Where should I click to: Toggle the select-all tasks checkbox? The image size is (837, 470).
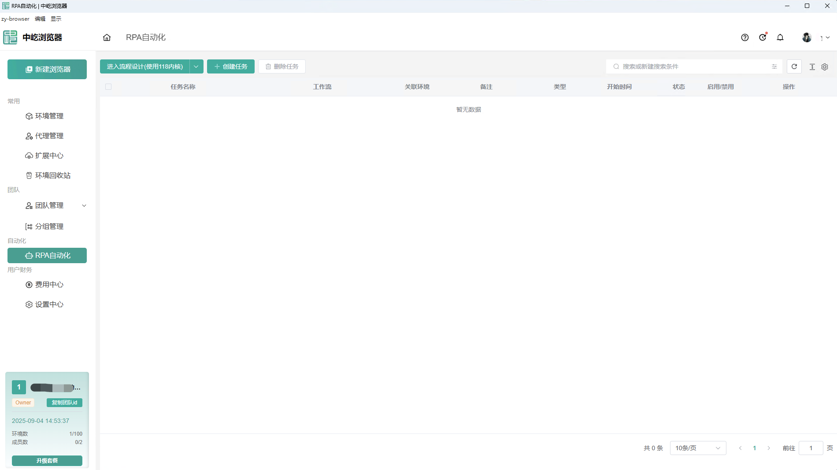click(x=108, y=87)
